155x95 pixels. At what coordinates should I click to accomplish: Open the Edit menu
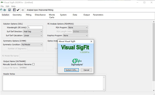coord(7,6)
